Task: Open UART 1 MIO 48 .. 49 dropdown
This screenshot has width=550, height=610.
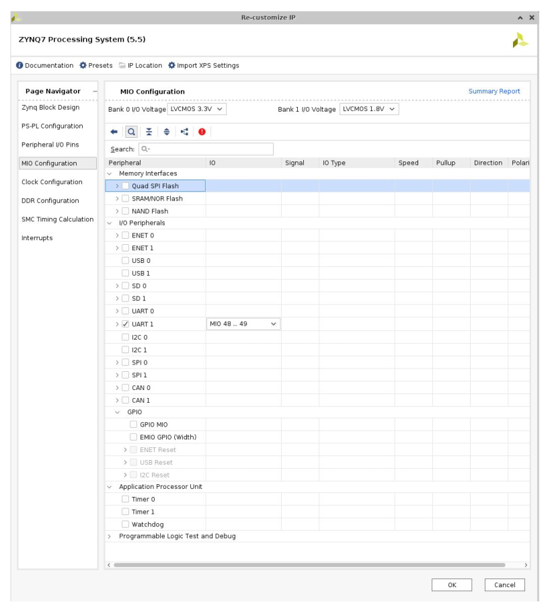Action: 243,324
